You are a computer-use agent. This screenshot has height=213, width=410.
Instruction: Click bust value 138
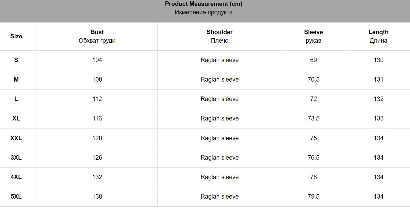tap(97, 197)
